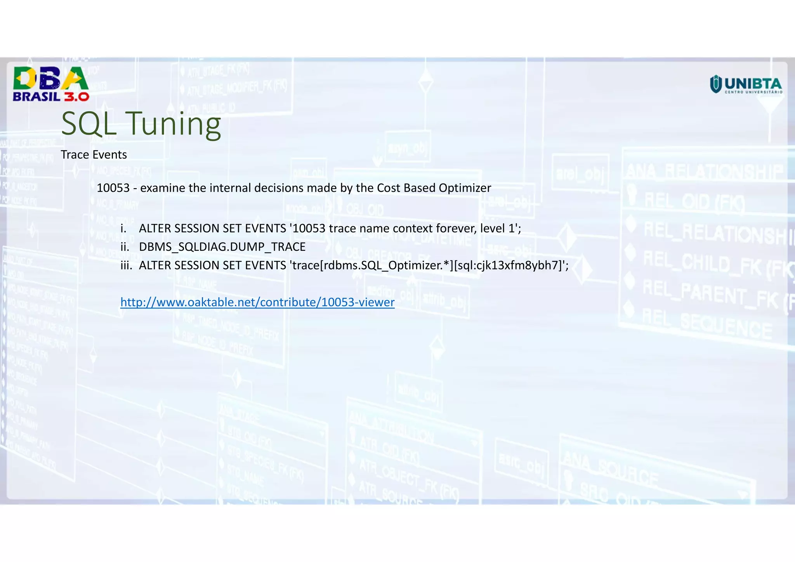Click the 'DBMS_SQLDIAG.DUMP_TRACE' list item
Screen dimensions: 795x562
[x=213, y=247]
